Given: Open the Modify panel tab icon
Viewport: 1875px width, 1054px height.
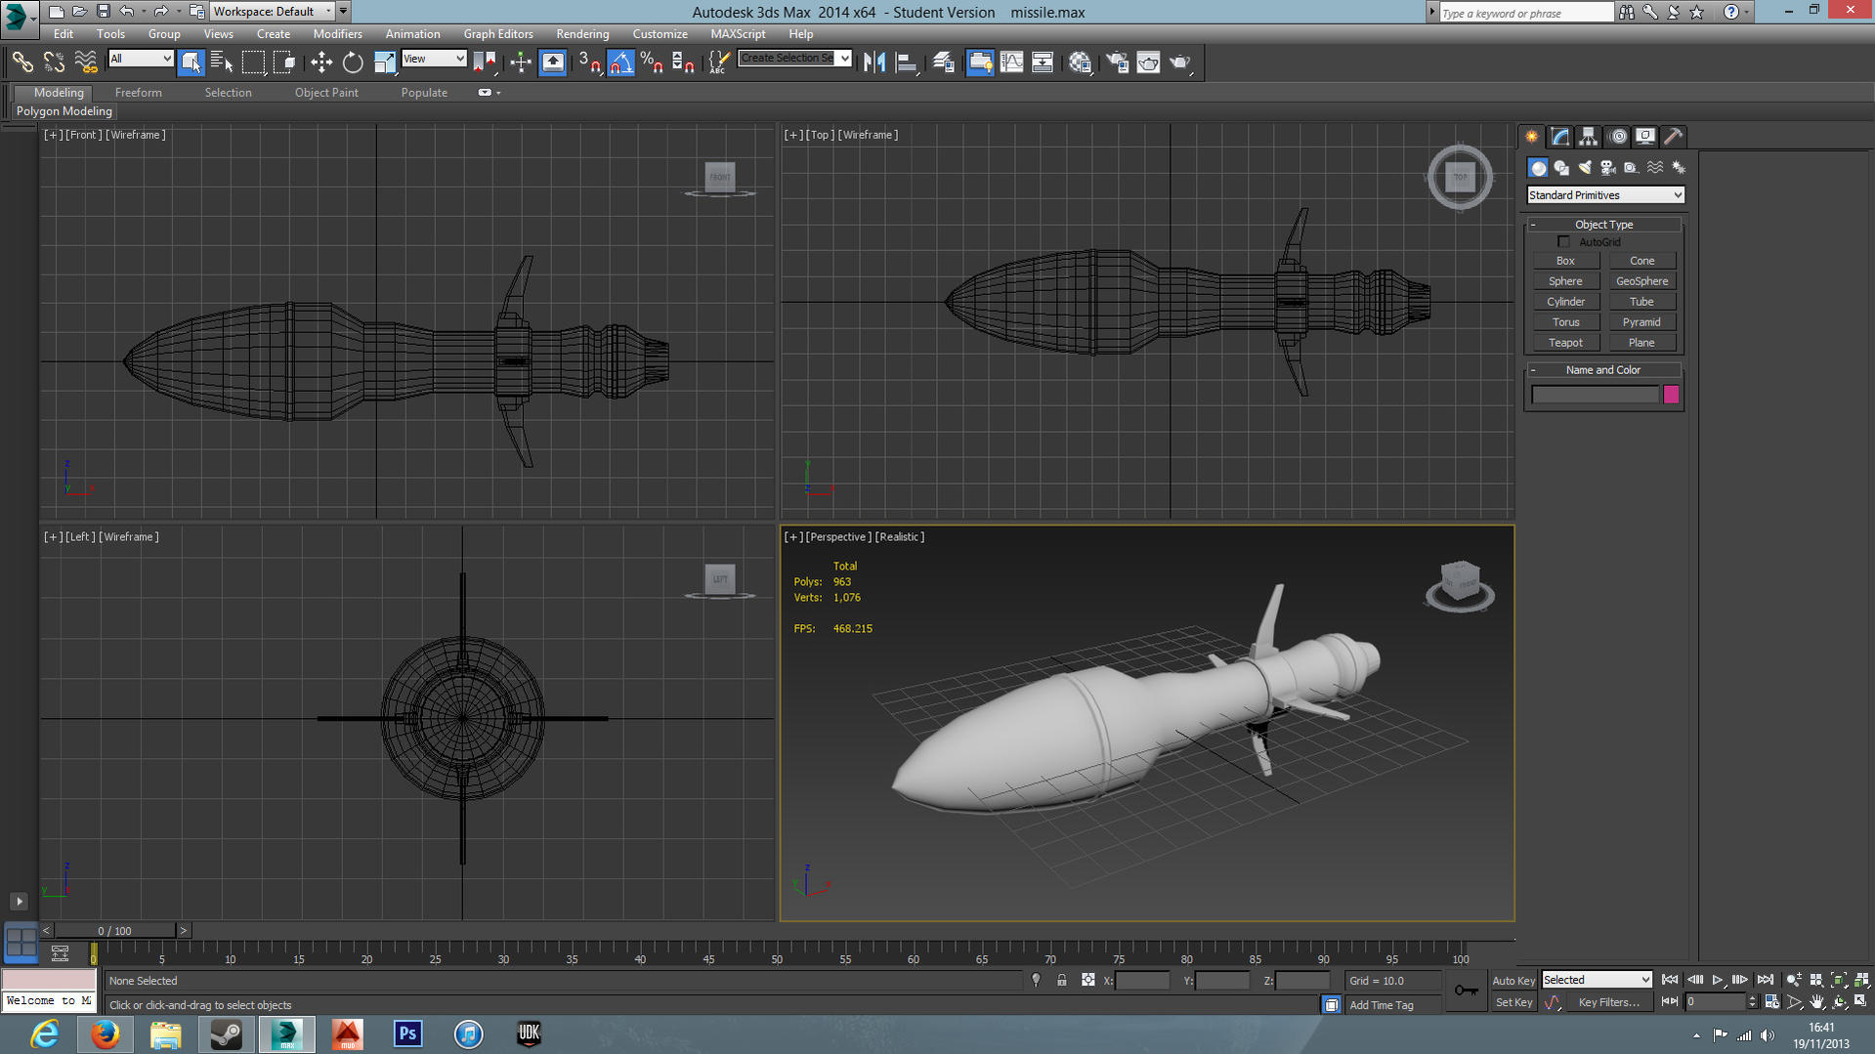Looking at the screenshot, I should coord(1559,137).
